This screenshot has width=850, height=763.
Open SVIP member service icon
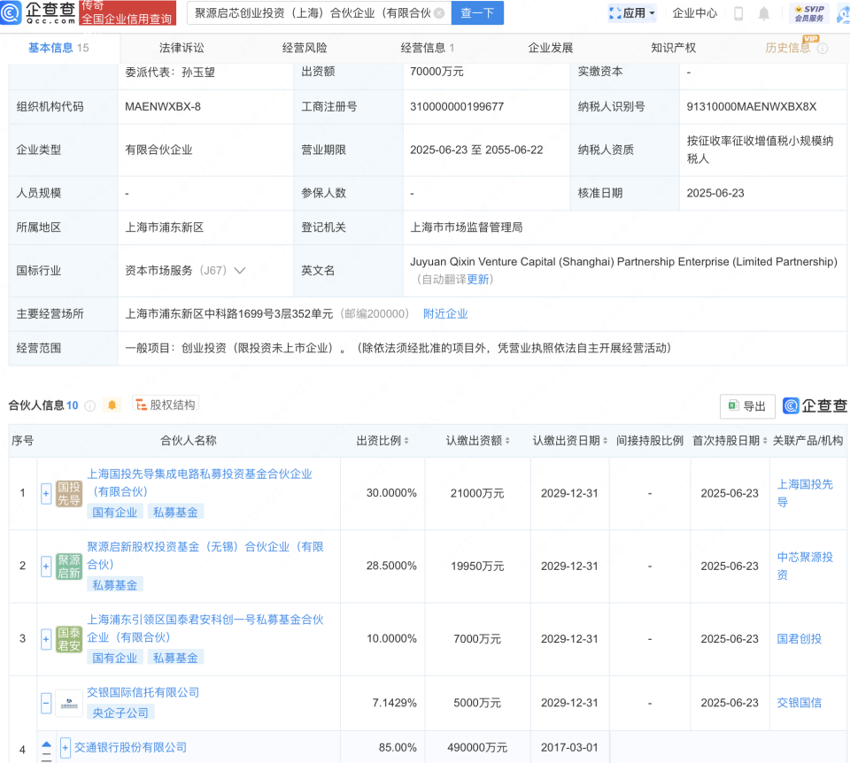(x=809, y=13)
